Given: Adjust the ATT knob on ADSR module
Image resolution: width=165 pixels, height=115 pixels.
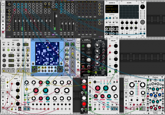Looking at the screenshot, I should point(18,84).
